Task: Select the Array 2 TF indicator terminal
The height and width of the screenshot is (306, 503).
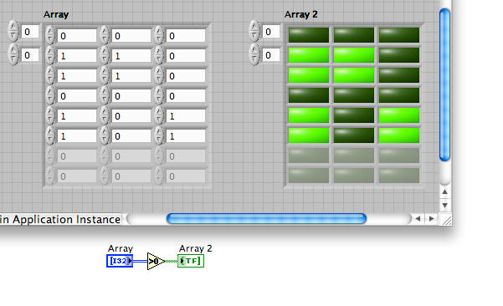Action: click(191, 261)
